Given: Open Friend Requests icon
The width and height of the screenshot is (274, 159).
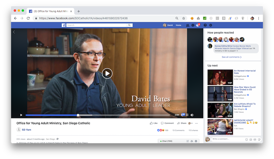Looking at the screenshot, I should [x=188, y=25].
